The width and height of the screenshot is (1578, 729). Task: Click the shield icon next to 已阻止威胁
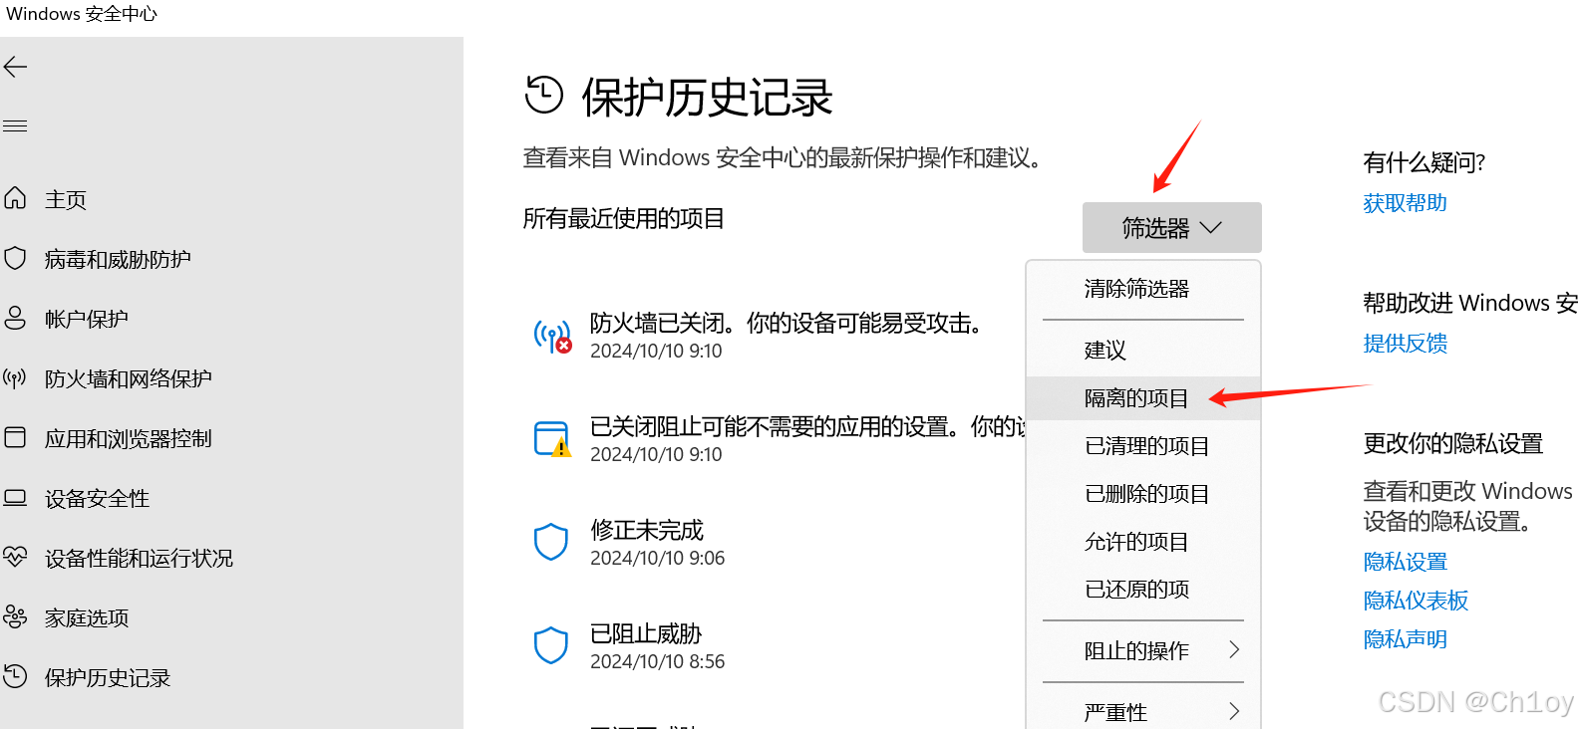[551, 645]
